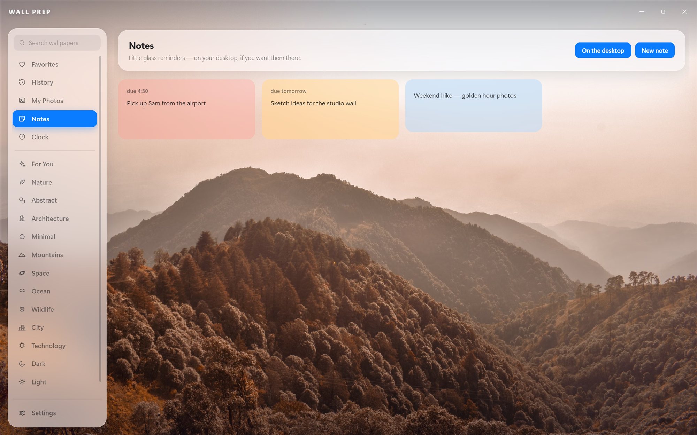Click the History clock-arrow icon

pyautogui.click(x=22, y=82)
